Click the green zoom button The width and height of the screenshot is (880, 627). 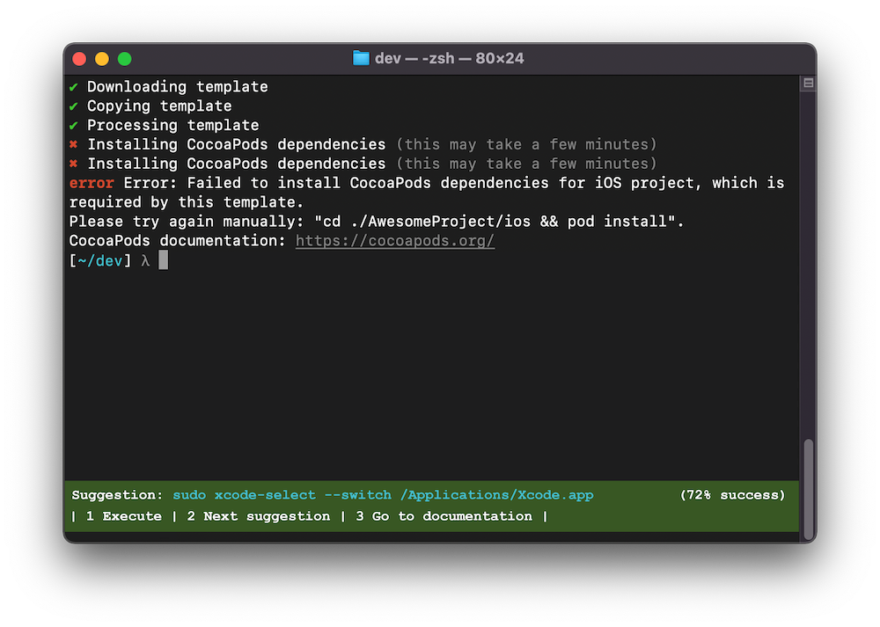point(125,57)
